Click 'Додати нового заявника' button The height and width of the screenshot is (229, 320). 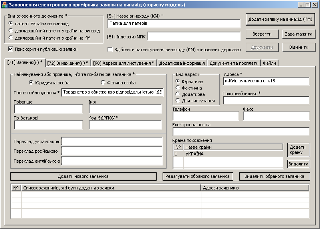click(83, 176)
